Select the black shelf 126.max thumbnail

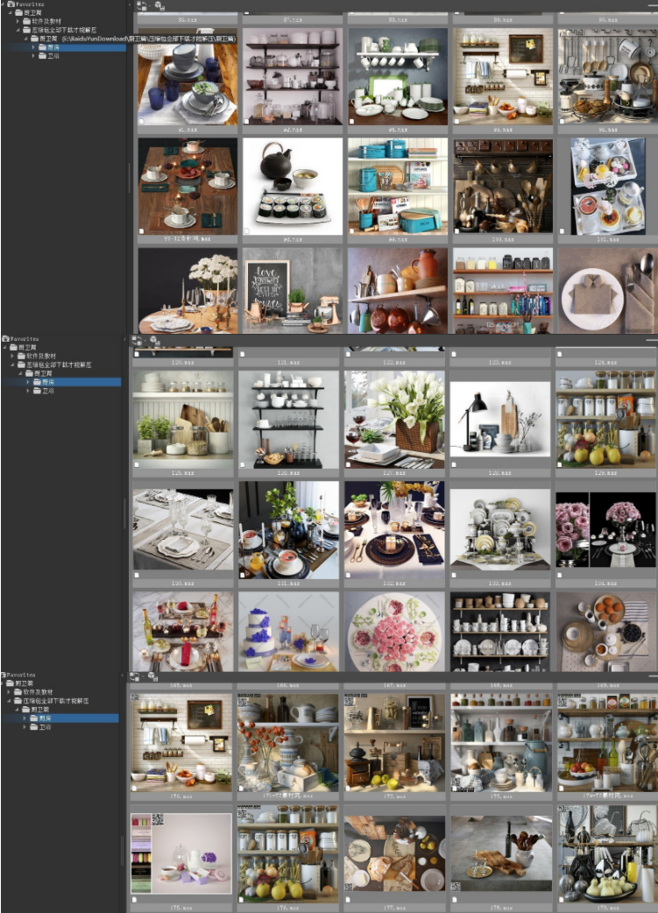[x=288, y=420]
